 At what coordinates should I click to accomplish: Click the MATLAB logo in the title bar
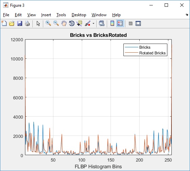(5, 5)
